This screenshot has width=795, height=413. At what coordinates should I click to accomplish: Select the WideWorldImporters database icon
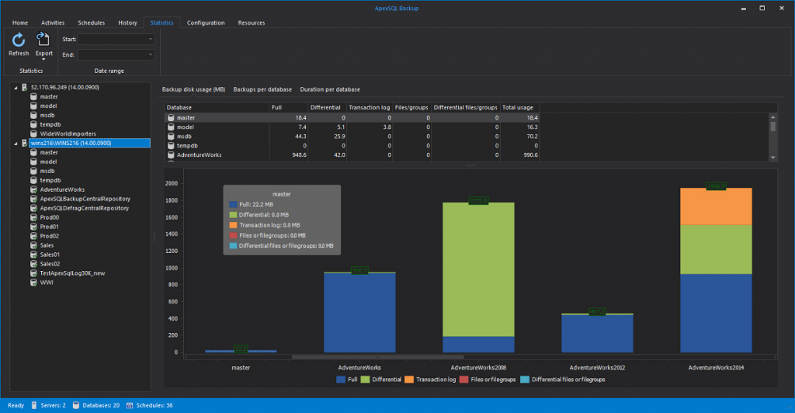[33, 134]
